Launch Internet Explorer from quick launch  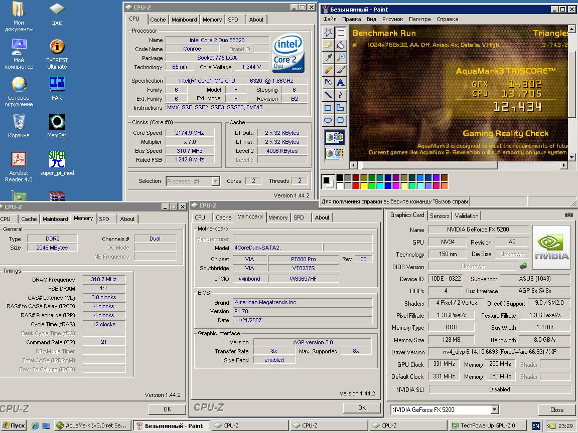[35, 425]
